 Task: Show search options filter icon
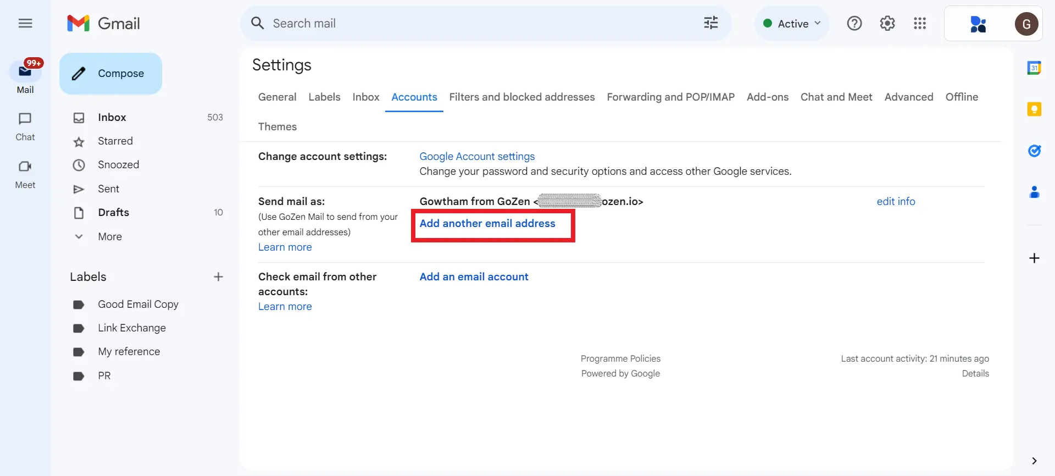click(711, 23)
